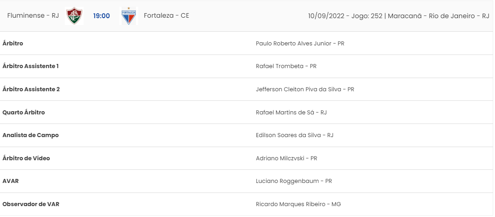Click the Árbitro de Vídeo label

[26, 158]
